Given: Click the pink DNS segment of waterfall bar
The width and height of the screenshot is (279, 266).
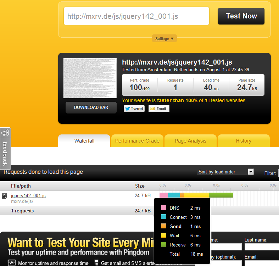Looking at the screenshot, I should coord(163,195).
